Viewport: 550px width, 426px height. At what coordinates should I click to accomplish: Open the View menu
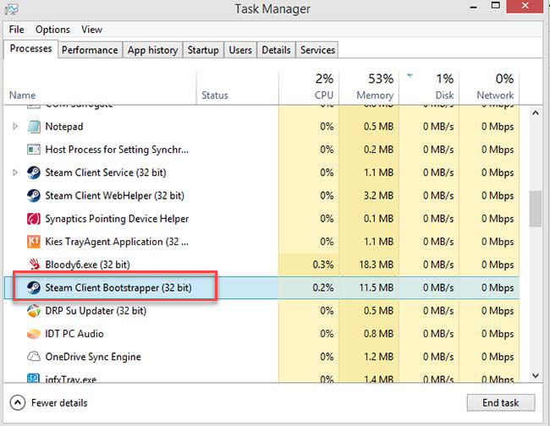tap(91, 30)
